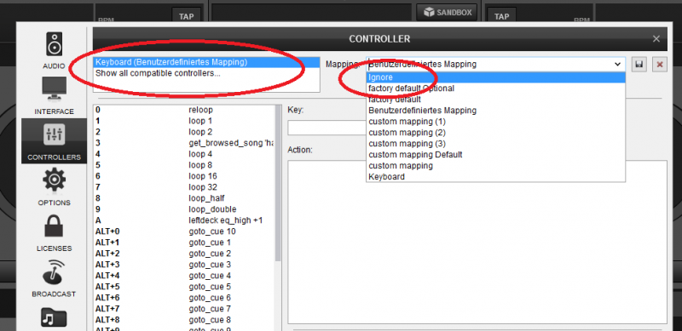
Task: Open the Options gear section
Action: 54,187
